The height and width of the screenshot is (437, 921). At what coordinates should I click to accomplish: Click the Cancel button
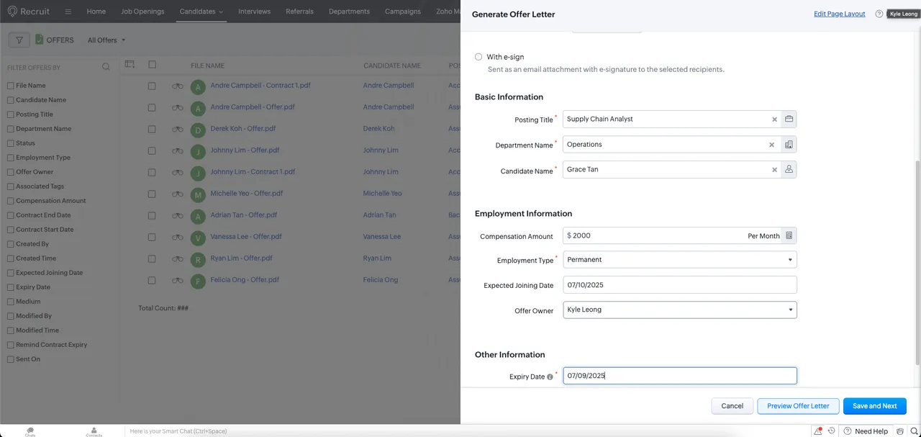click(x=732, y=406)
